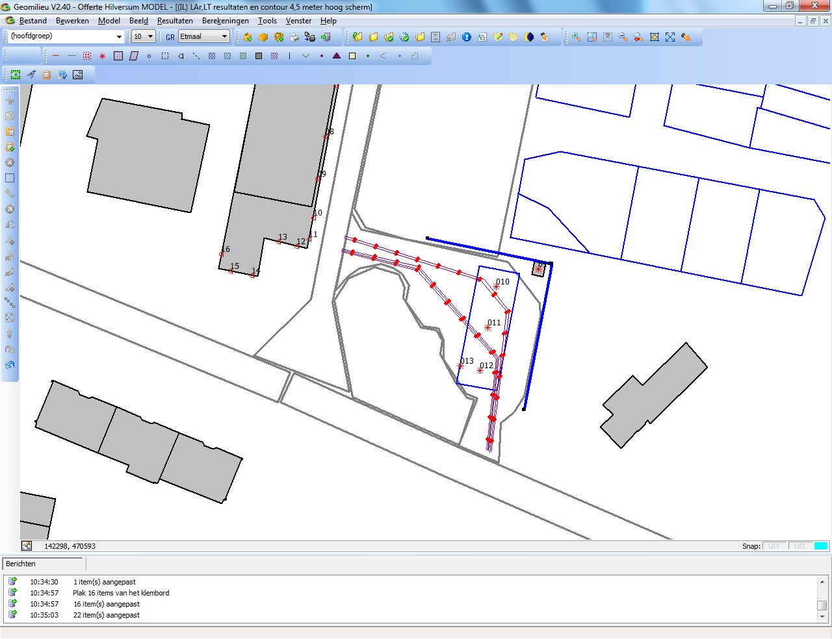Click the paste clipboard icon in left sidebar
Screen dimensions: 832x639
[10, 131]
